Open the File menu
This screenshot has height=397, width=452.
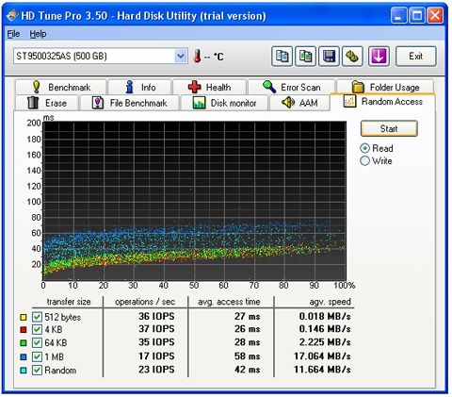click(13, 34)
